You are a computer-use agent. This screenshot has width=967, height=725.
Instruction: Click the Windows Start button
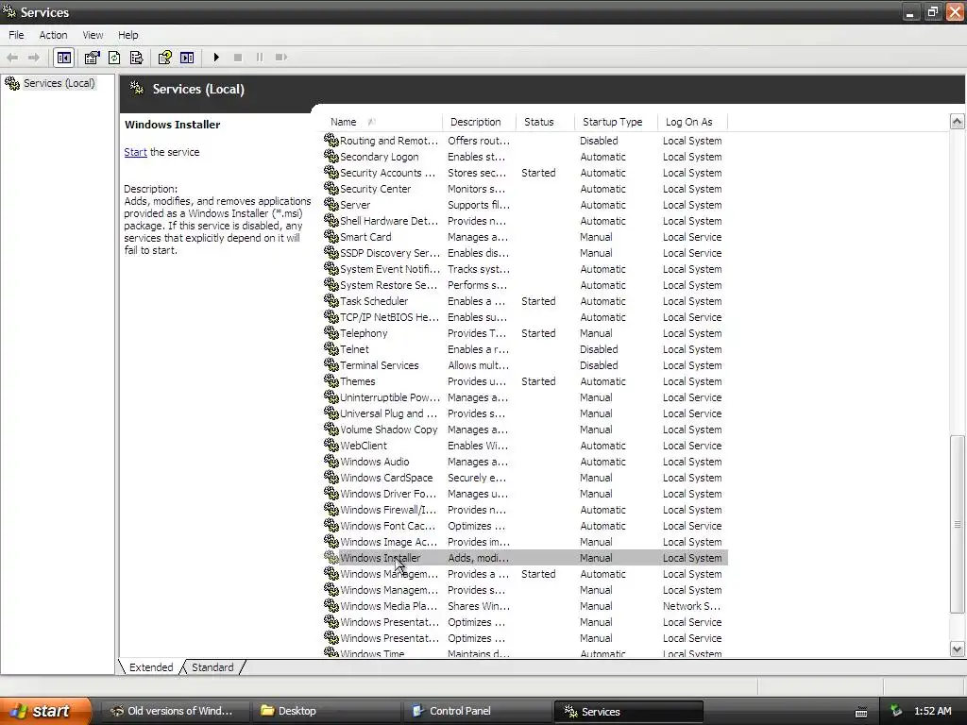(x=45, y=711)
